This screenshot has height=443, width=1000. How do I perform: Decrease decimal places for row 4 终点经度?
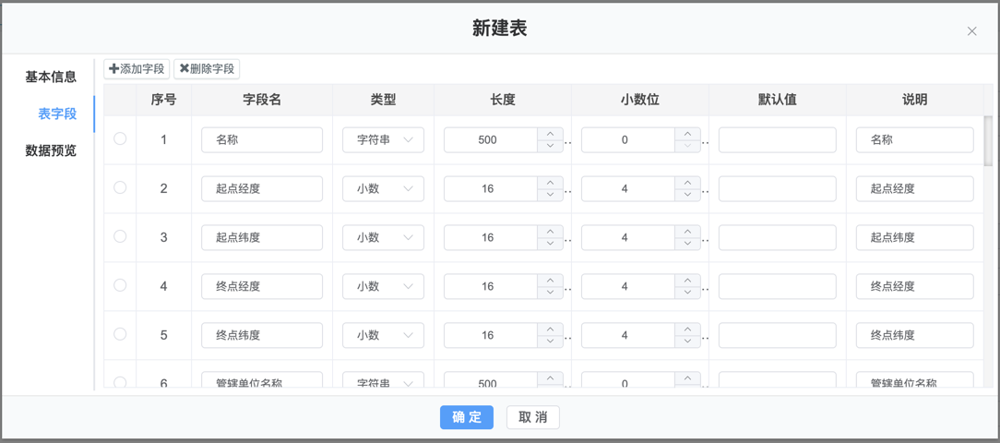[x=687, y=293]
